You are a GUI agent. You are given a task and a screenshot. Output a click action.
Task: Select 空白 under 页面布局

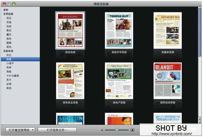(9, 55)
